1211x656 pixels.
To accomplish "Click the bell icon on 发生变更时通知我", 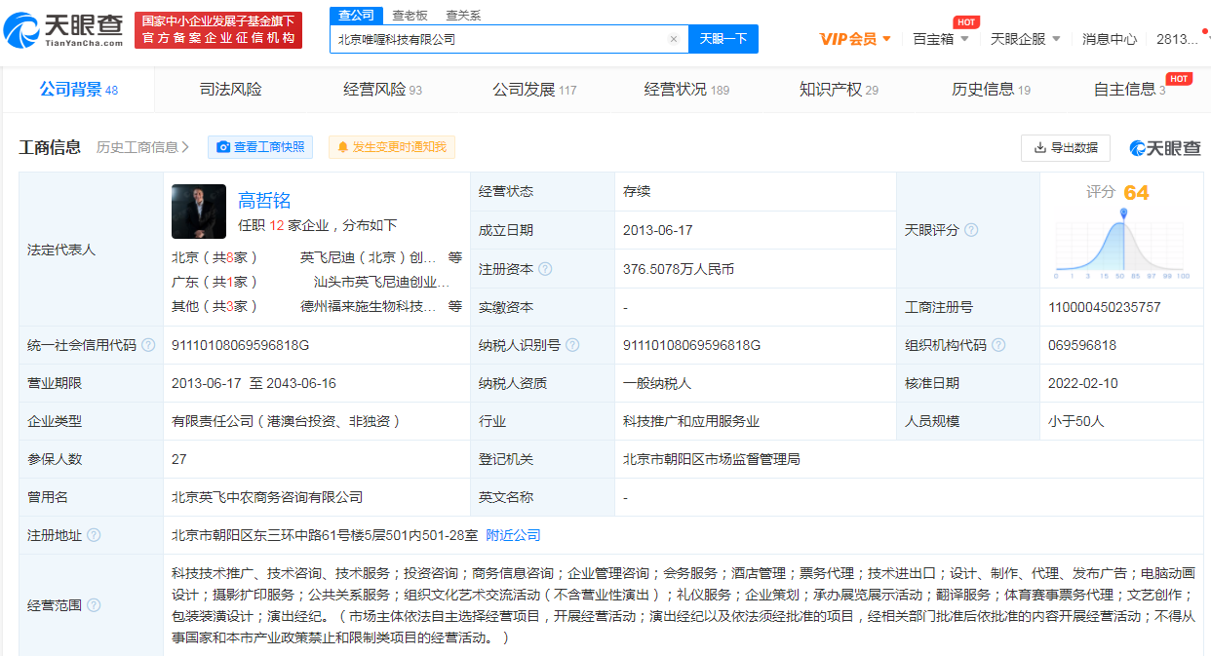I will (x=342, y=147).
